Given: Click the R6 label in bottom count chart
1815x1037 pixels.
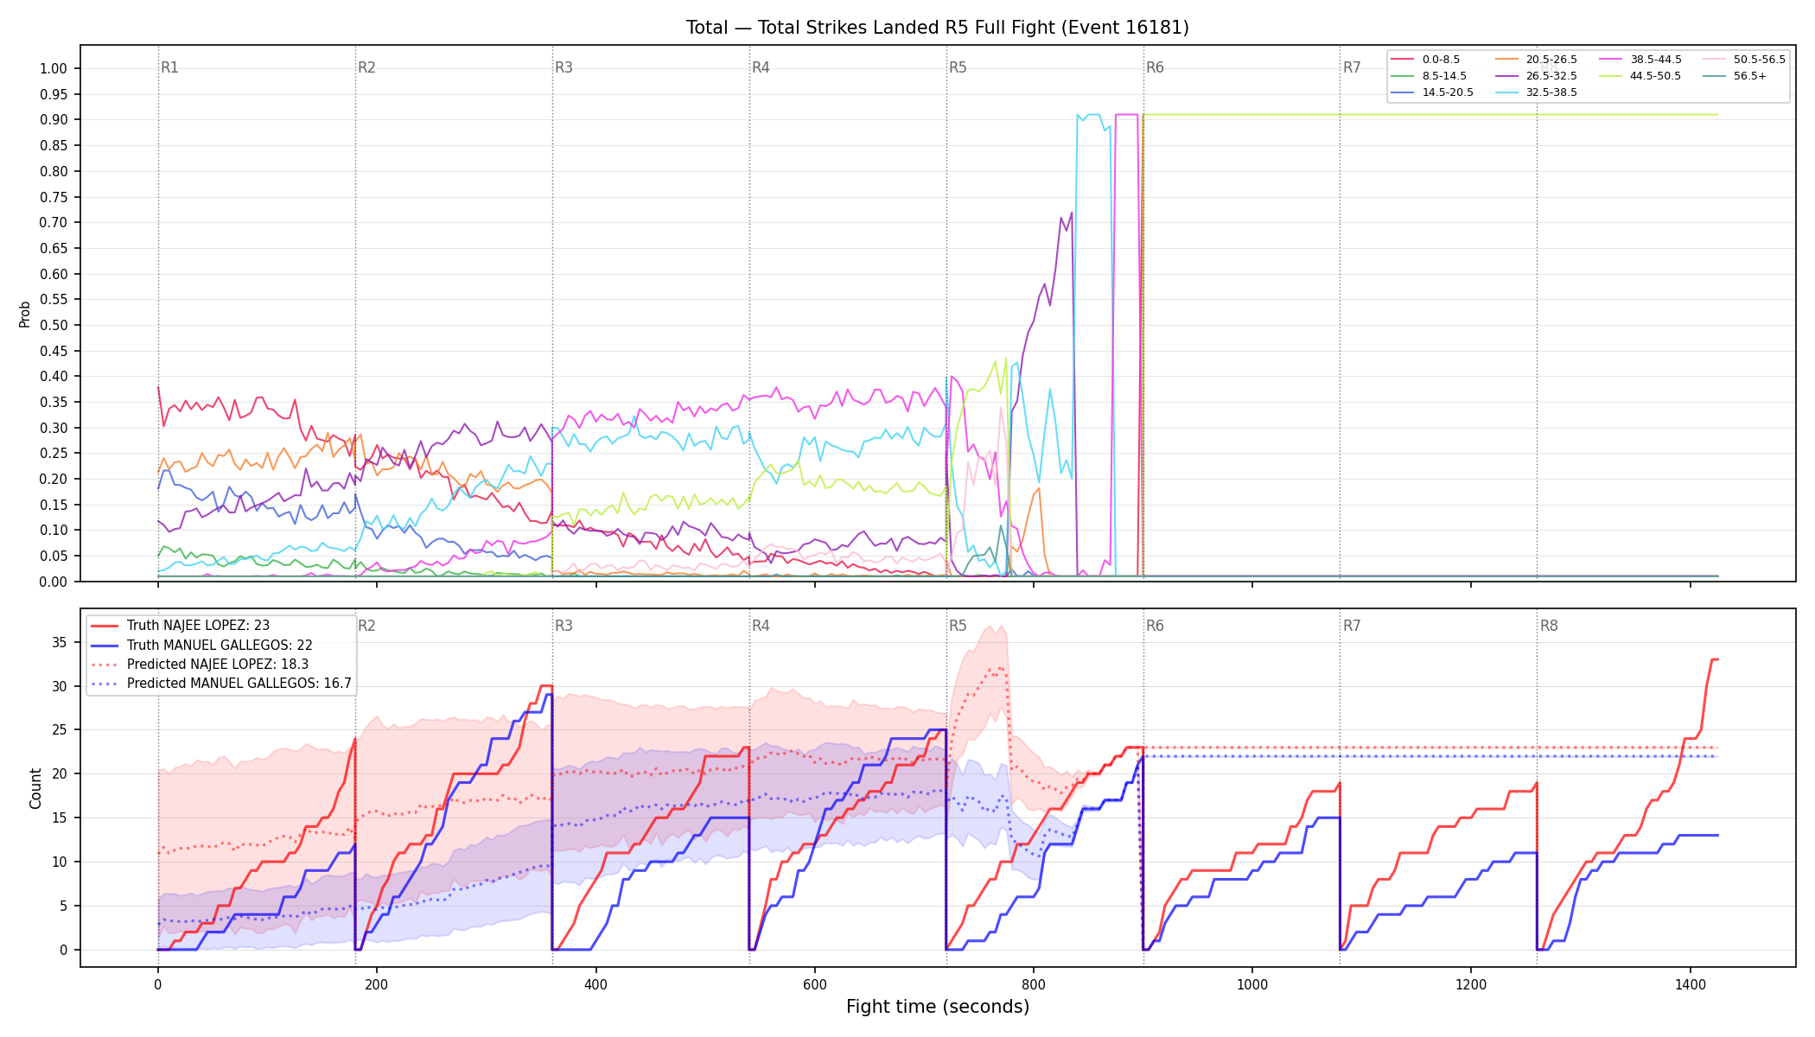Looking at the screenshot, I should (x=1155, y=626).
